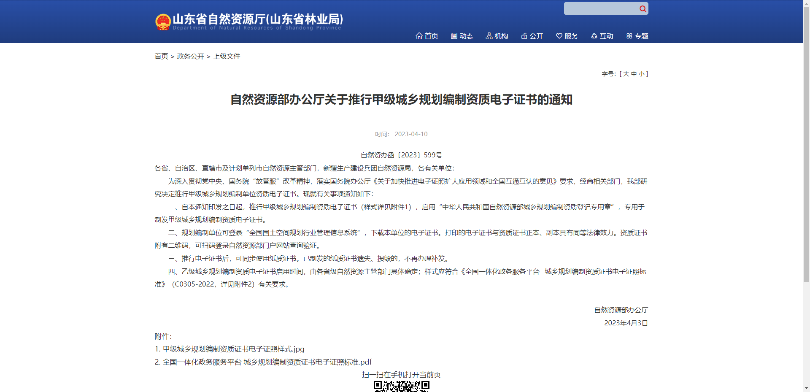The width and height of the screenshot is (810, 392).
Task: Open attachment 甲级城乡规划编制资质证书电子证照样式.jpg
Action: pos(233,349)
